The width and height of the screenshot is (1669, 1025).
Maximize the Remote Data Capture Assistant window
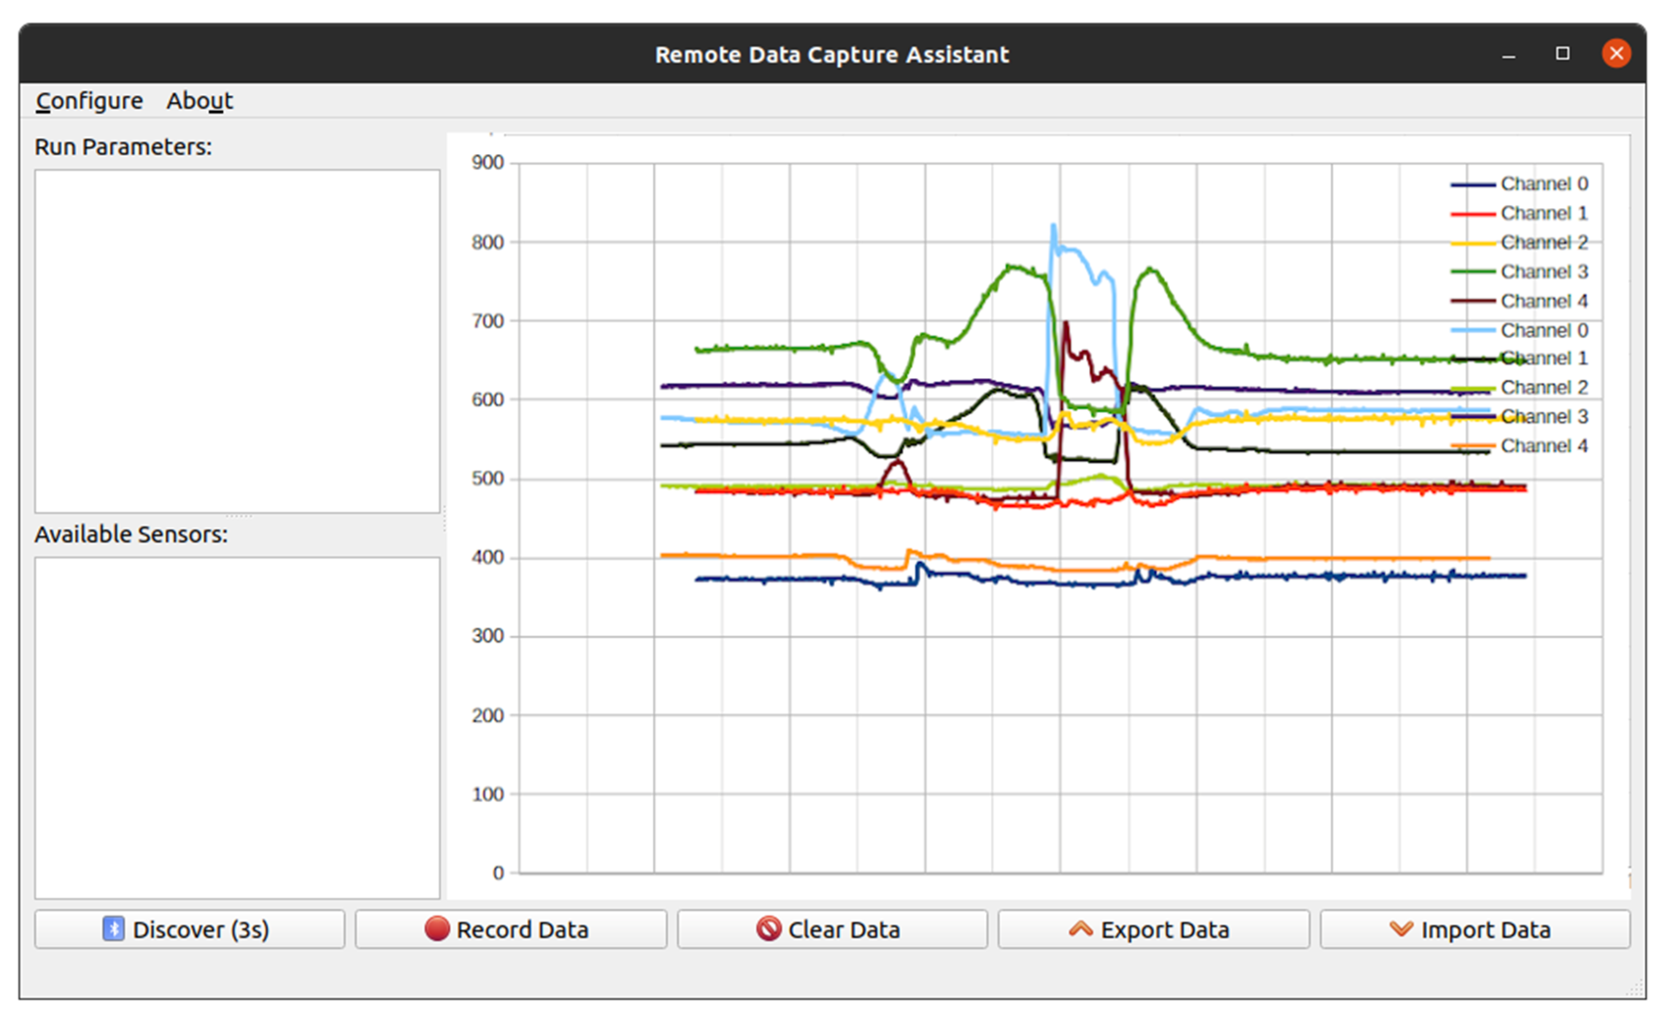[x=1562, y=53]
